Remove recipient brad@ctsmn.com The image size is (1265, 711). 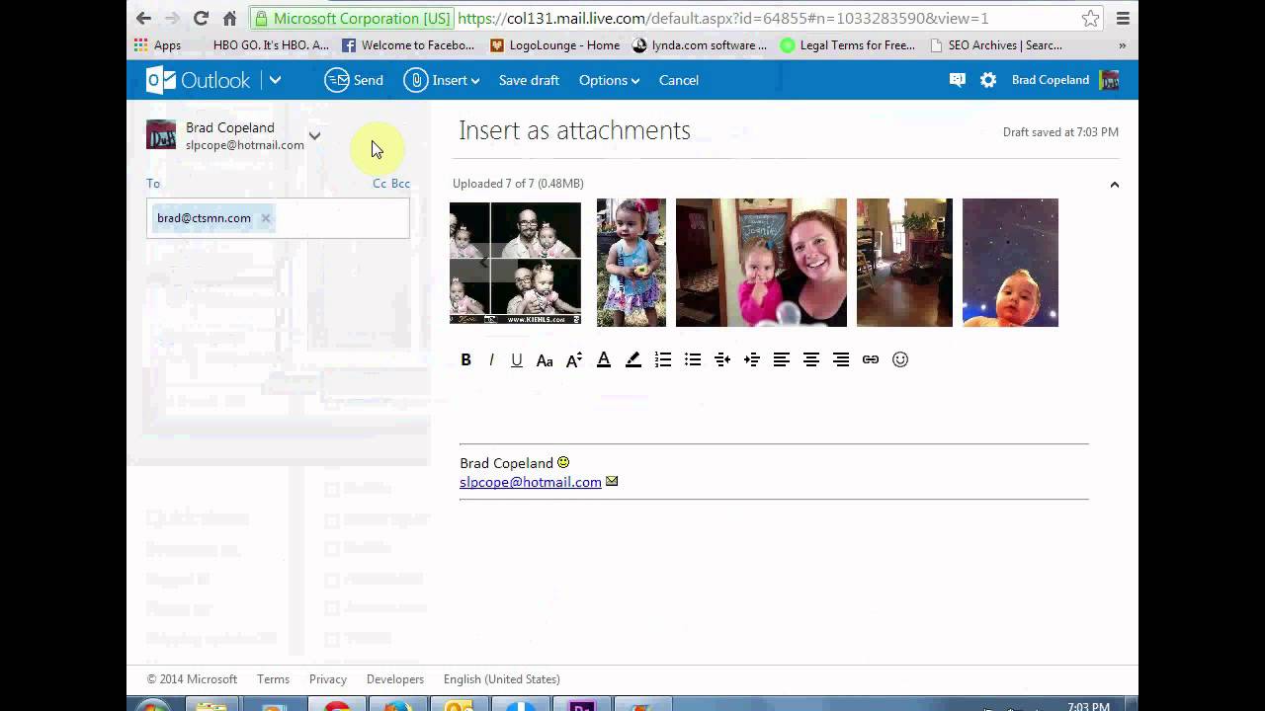pyautogui.click(x=265, y=218)
